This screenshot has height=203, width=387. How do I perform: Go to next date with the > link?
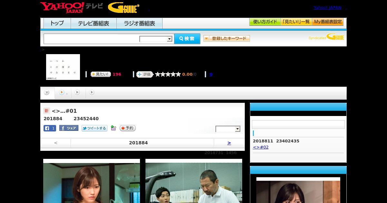[229, 143]
